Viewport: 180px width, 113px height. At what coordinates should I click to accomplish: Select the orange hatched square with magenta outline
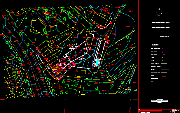tap(106, 38)
